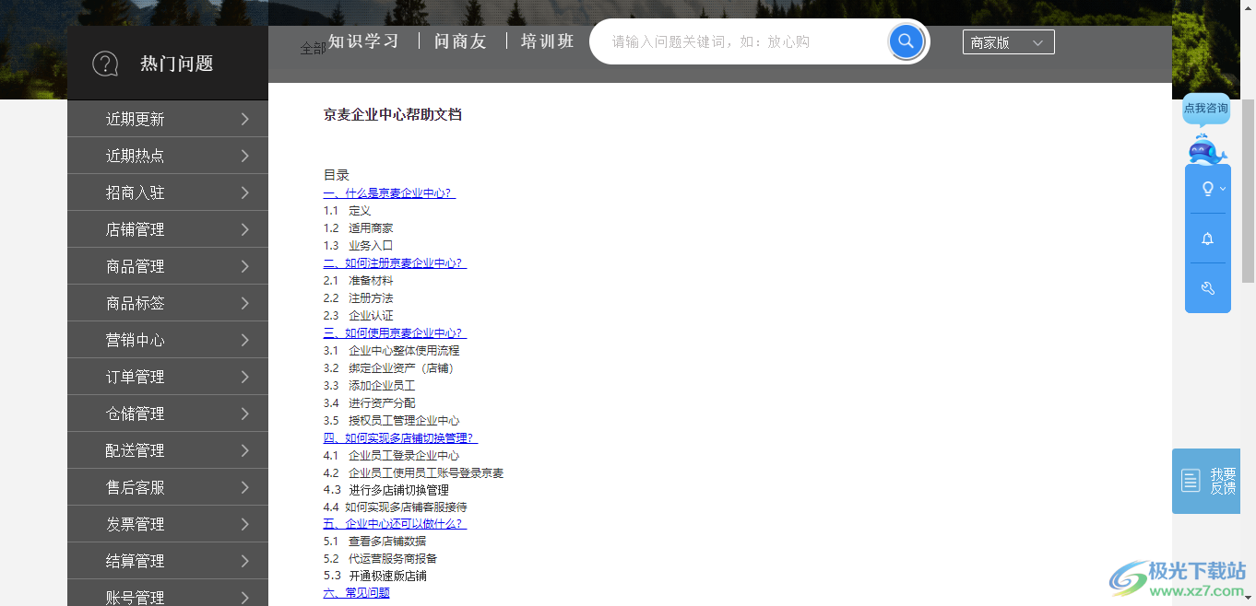
Task: Open link 六、常见问题
Action: (356, 593)
